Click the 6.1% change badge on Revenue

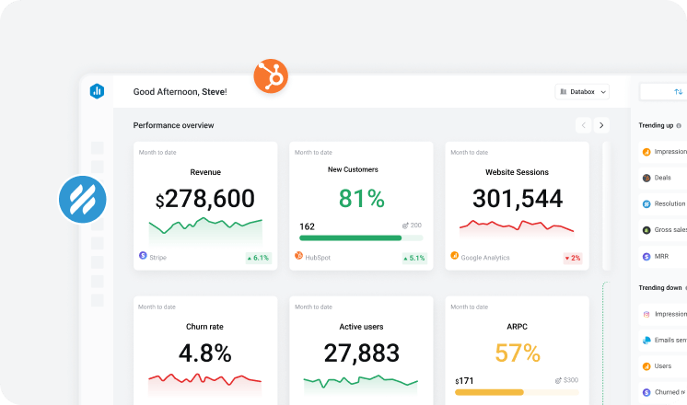click(258, 258)
